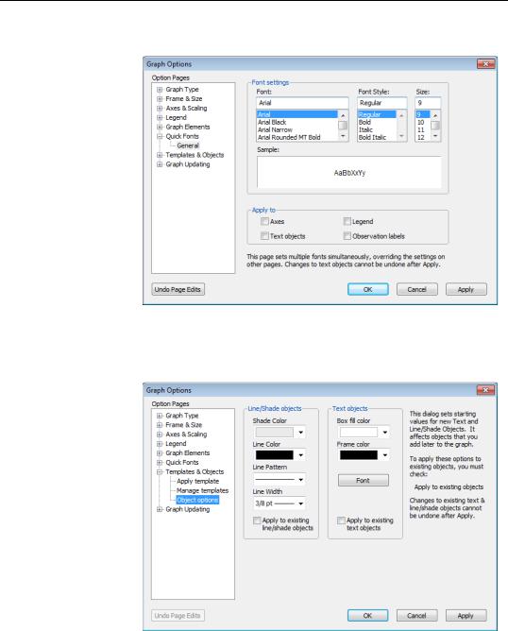Expand Legend node in the top dialog tree
This screenshot has width=508, height=631.
click(160, 117)
